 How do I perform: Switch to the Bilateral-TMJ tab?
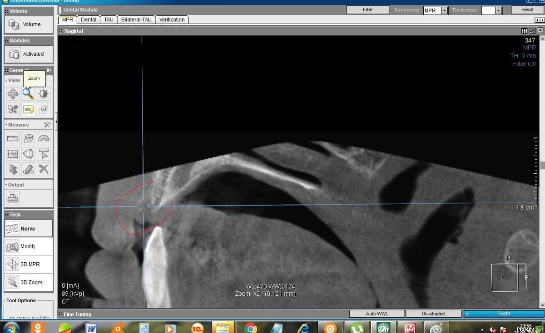coord(136,20)
